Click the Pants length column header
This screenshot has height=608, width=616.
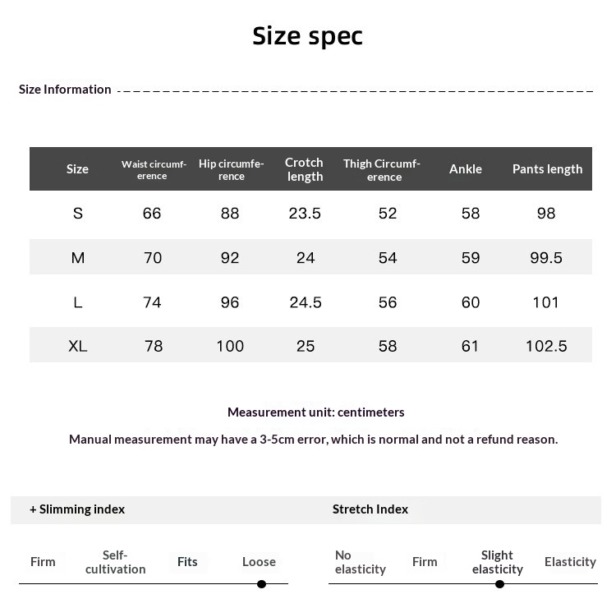pos(547,169)
